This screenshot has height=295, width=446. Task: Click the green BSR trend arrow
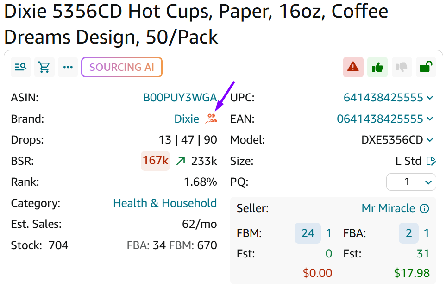(x=181, y=161)
